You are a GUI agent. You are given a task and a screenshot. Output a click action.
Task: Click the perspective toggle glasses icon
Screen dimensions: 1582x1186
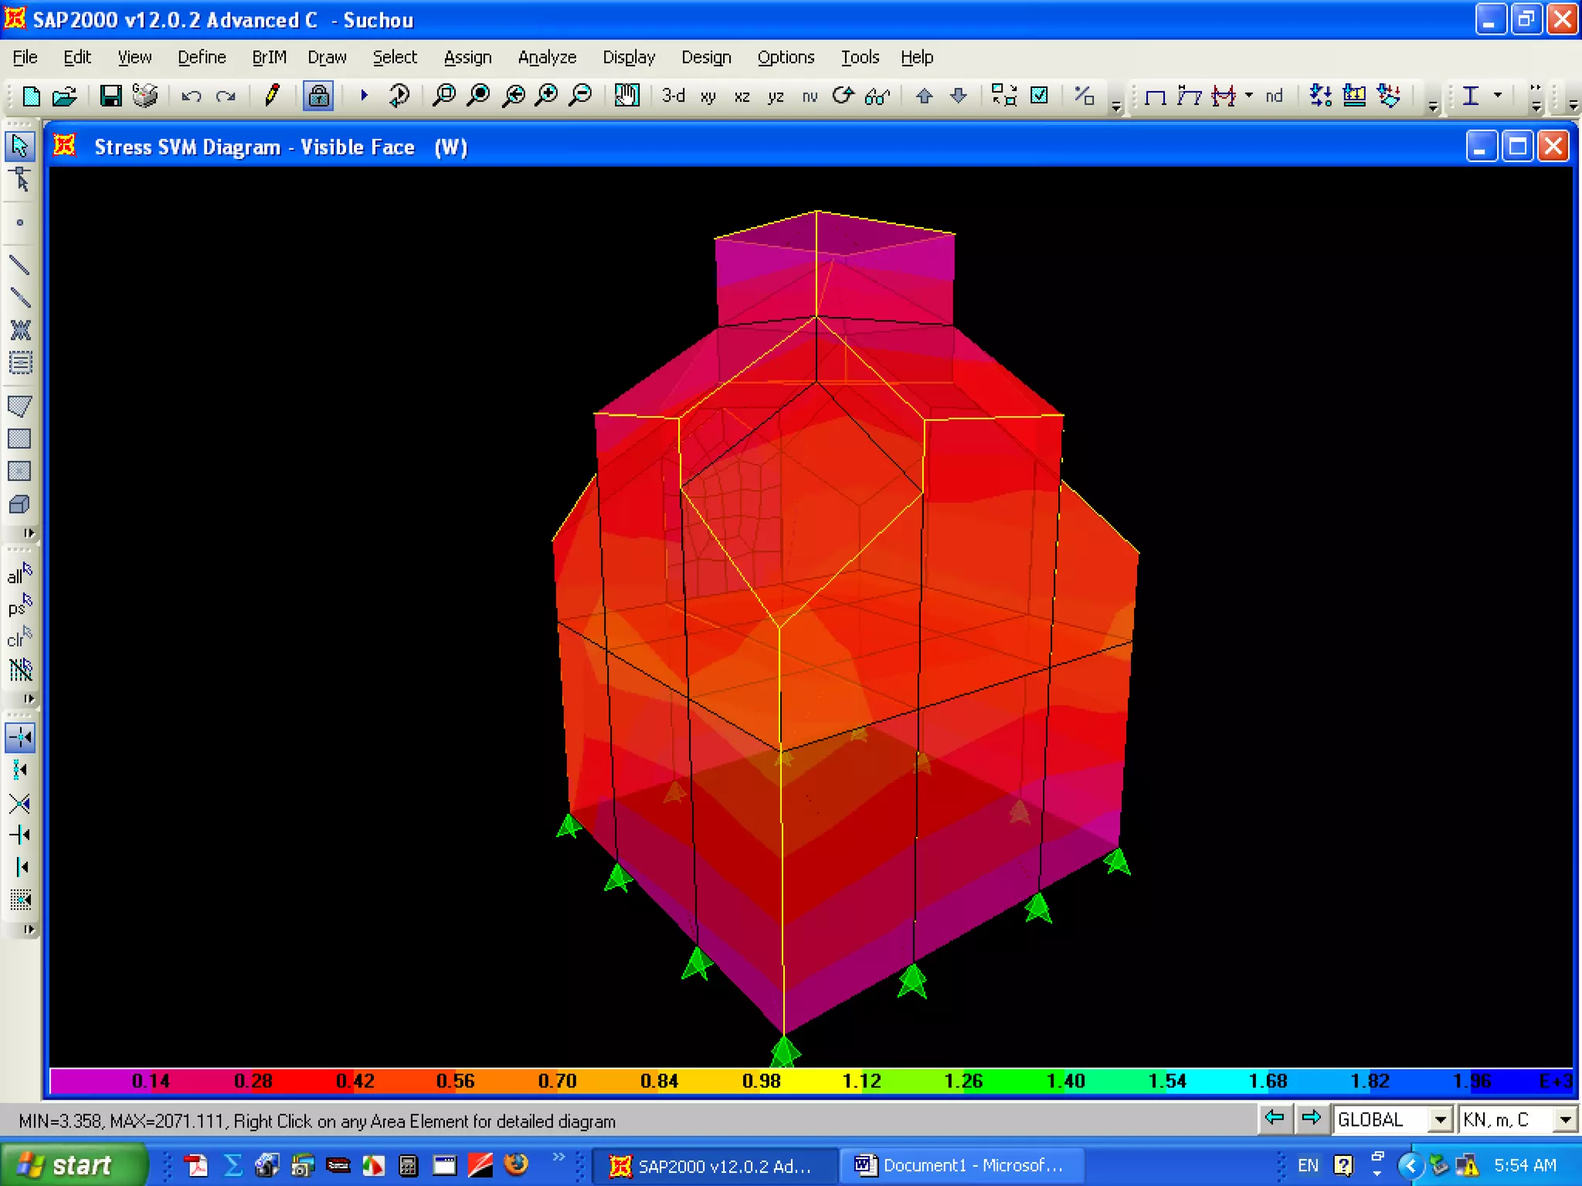(878, 96)
